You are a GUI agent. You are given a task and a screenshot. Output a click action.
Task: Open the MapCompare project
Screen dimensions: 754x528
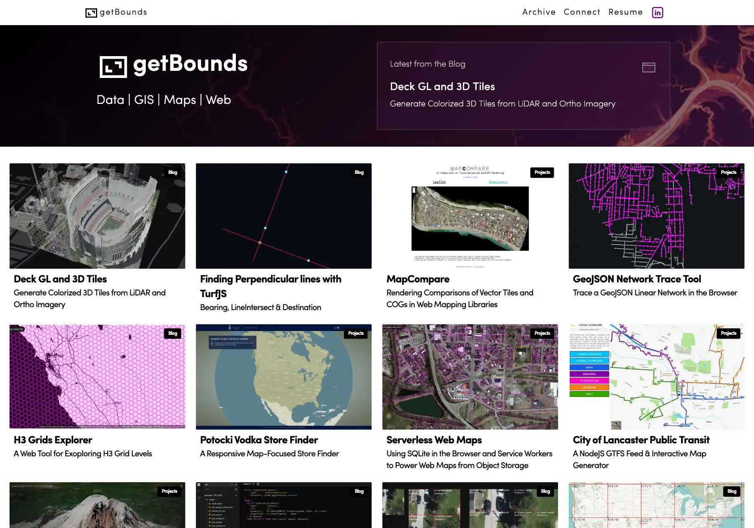(418, 279)
